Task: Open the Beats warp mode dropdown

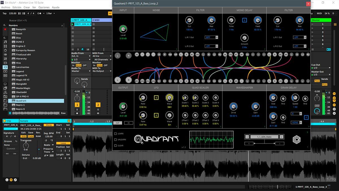Action: coord(48,145)
